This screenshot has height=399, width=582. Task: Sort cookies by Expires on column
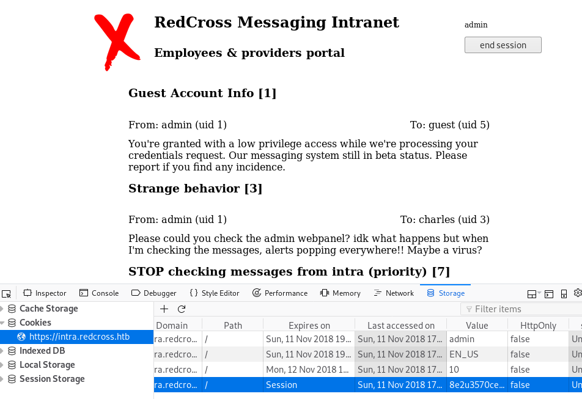point(309,326)
